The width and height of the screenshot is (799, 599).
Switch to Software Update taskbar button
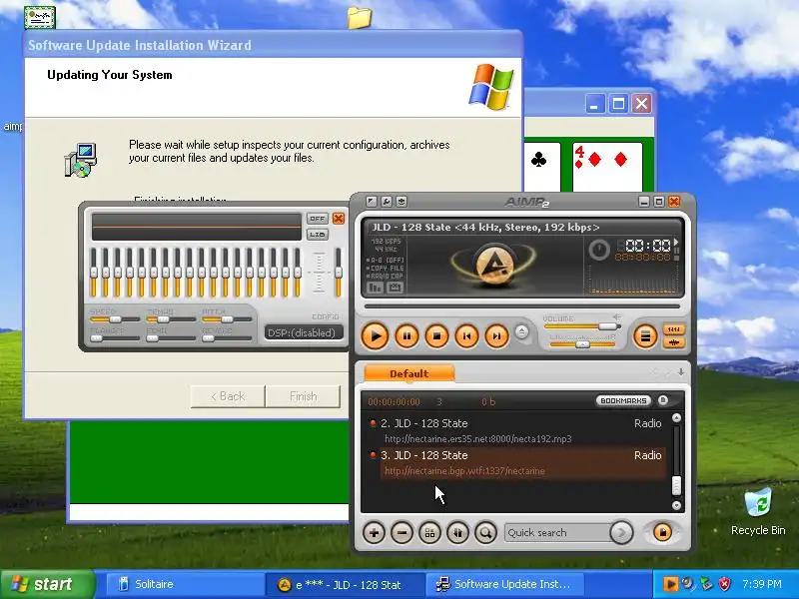tap(505, 584)
